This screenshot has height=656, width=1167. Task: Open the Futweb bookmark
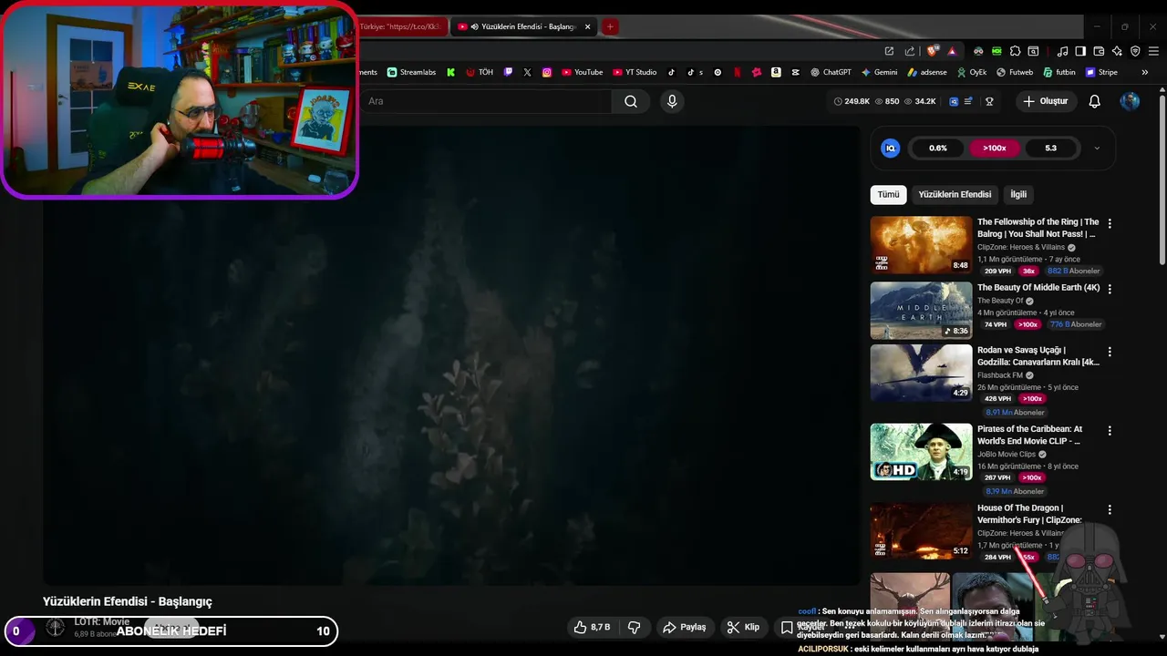(1015, 72)
